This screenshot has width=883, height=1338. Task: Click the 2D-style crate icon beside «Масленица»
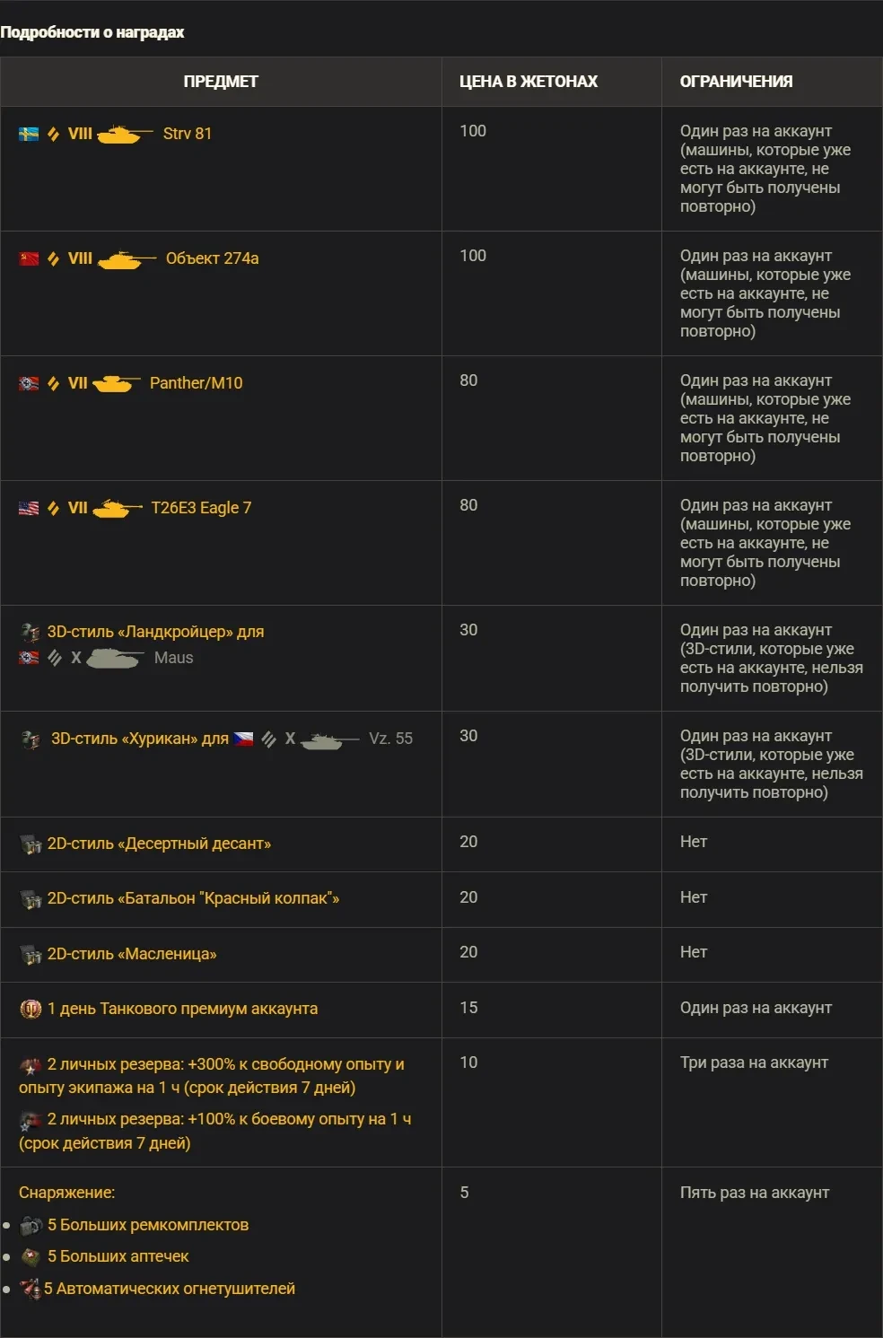[31, 955]
